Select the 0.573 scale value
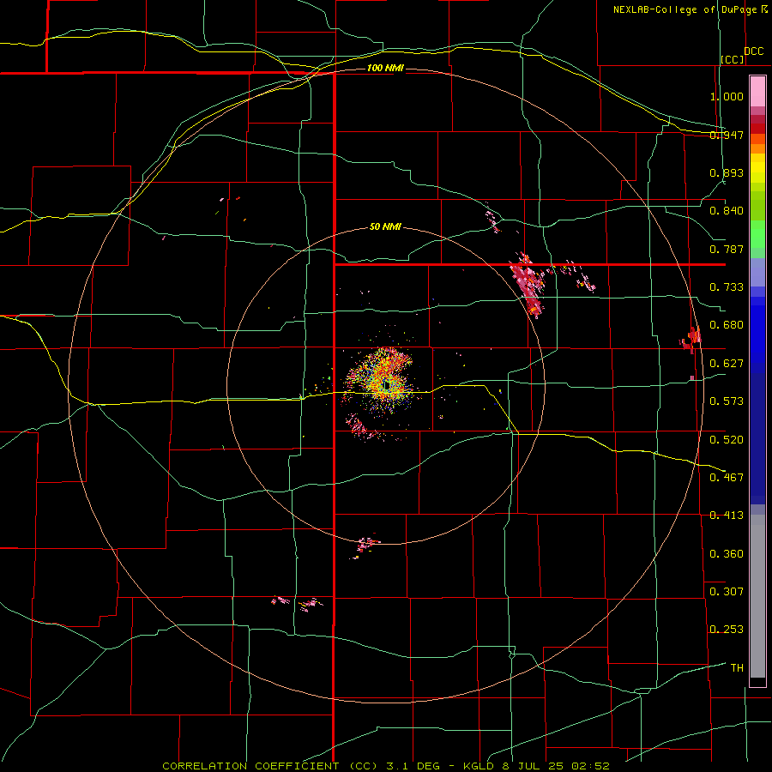 pyautogui.click(x=727, y=401)
